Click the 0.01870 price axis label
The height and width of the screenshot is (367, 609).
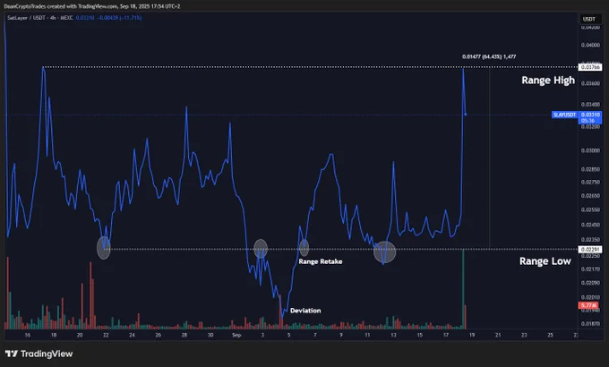[590, 323]
